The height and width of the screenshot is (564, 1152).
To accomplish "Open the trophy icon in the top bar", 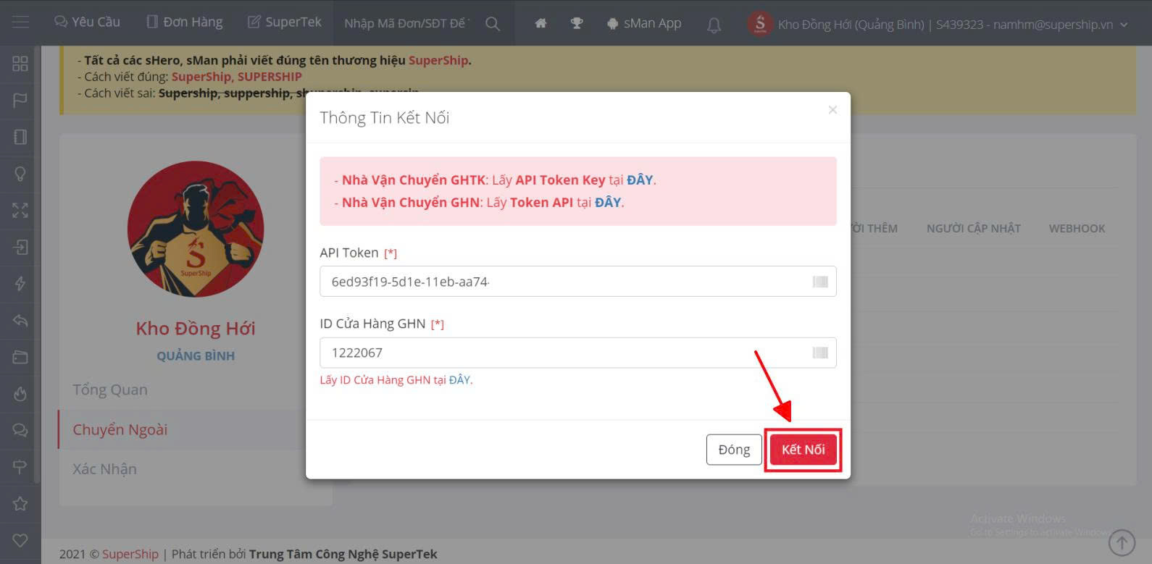I will (x=577, y=23).
